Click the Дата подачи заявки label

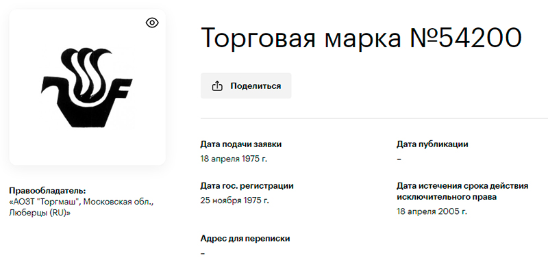(241, 144)
